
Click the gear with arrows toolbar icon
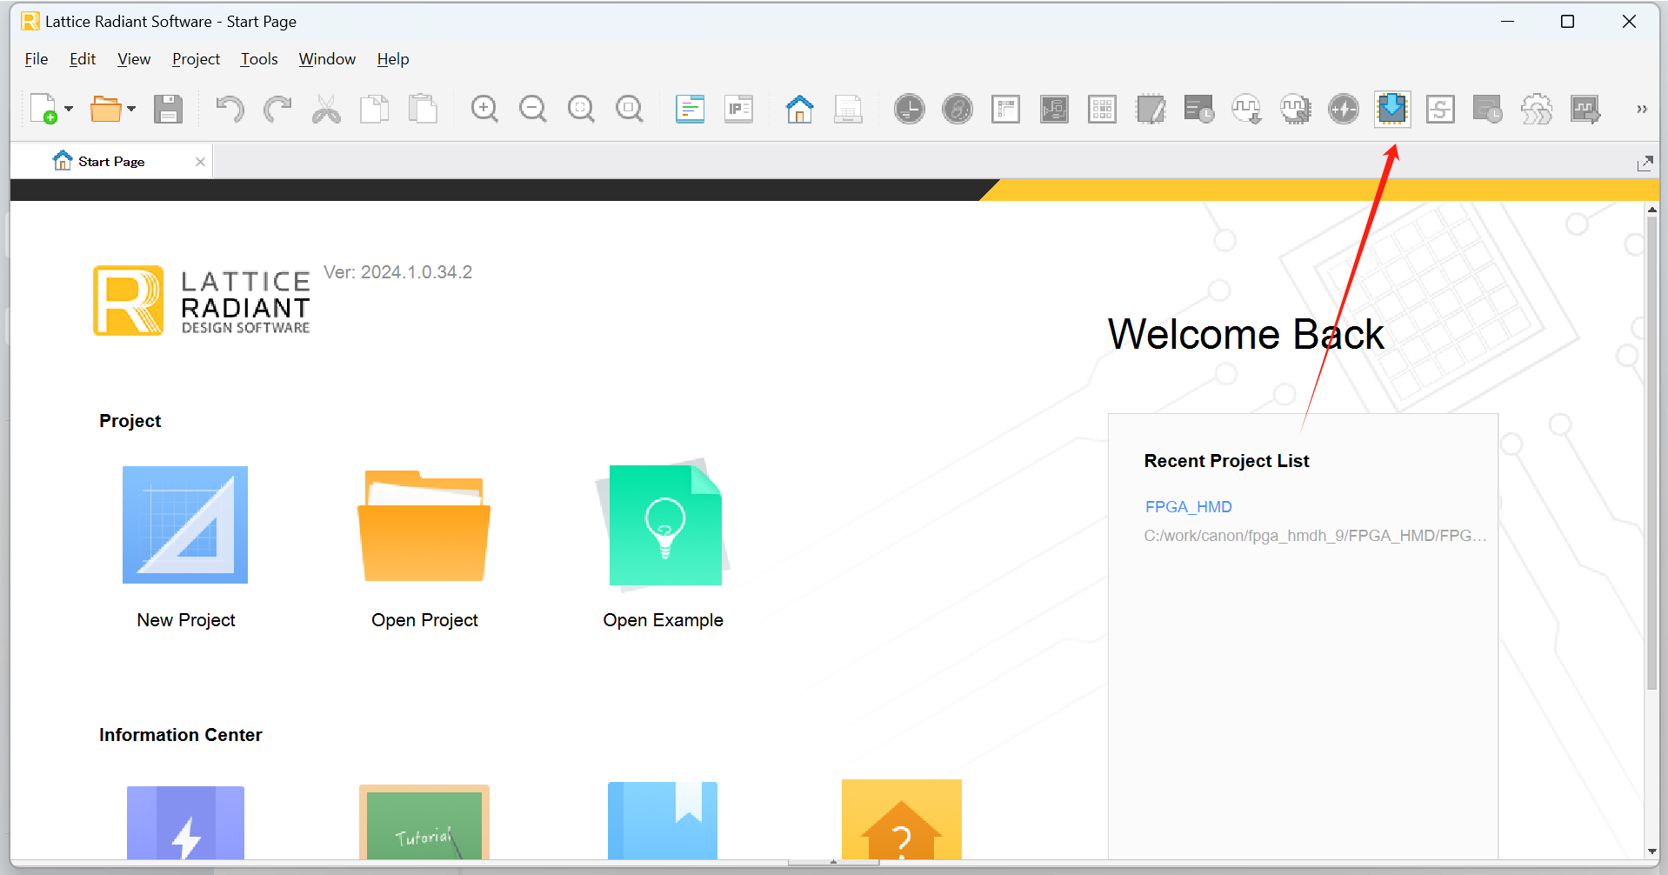coord(1537,109)
